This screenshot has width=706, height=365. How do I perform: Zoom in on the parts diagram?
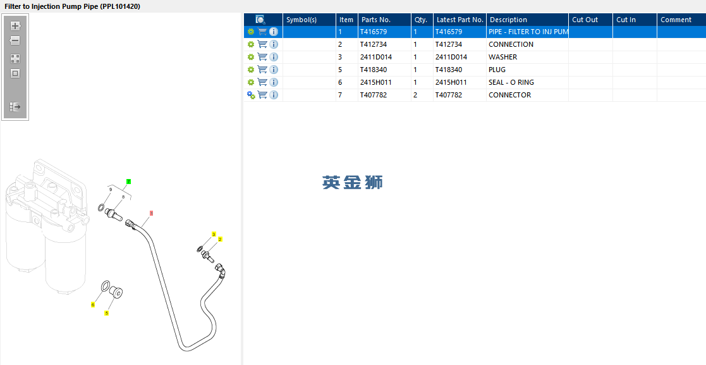coord(15,26)
